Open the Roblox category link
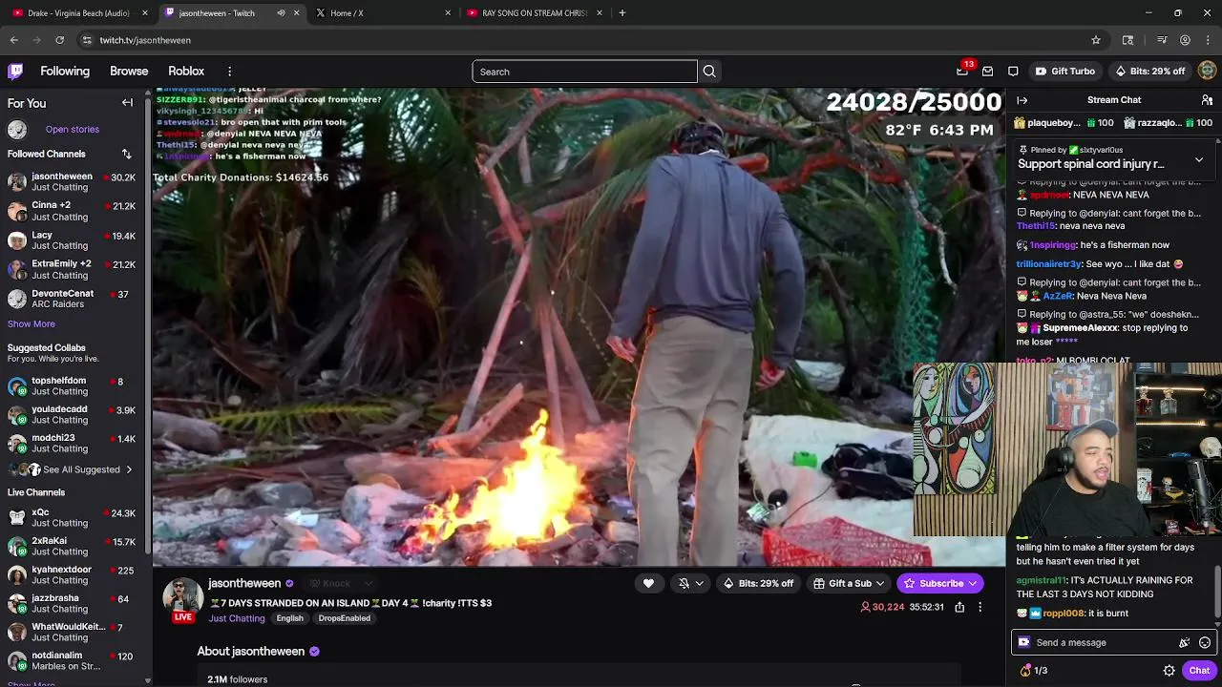The image size is (1222, 687). click(x=186, y=72)
